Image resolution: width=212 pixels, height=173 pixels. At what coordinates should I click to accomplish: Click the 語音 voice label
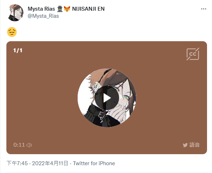coord(194,145)
